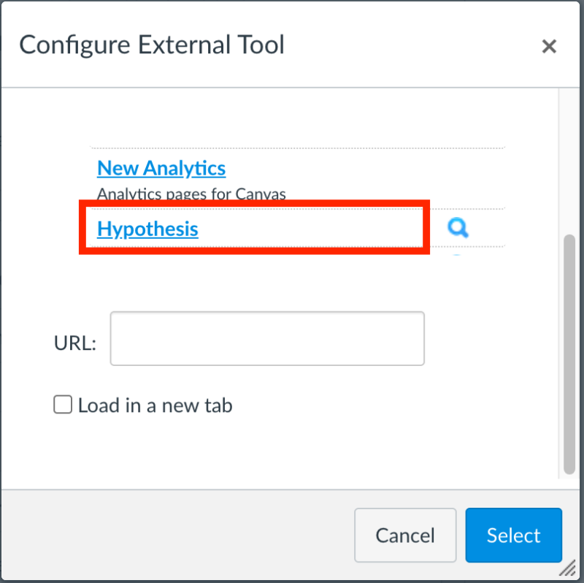Click the partially hidden icon below the magnifier
The width and height of the screenshot is (584, 583).
[x=457, y=255]
